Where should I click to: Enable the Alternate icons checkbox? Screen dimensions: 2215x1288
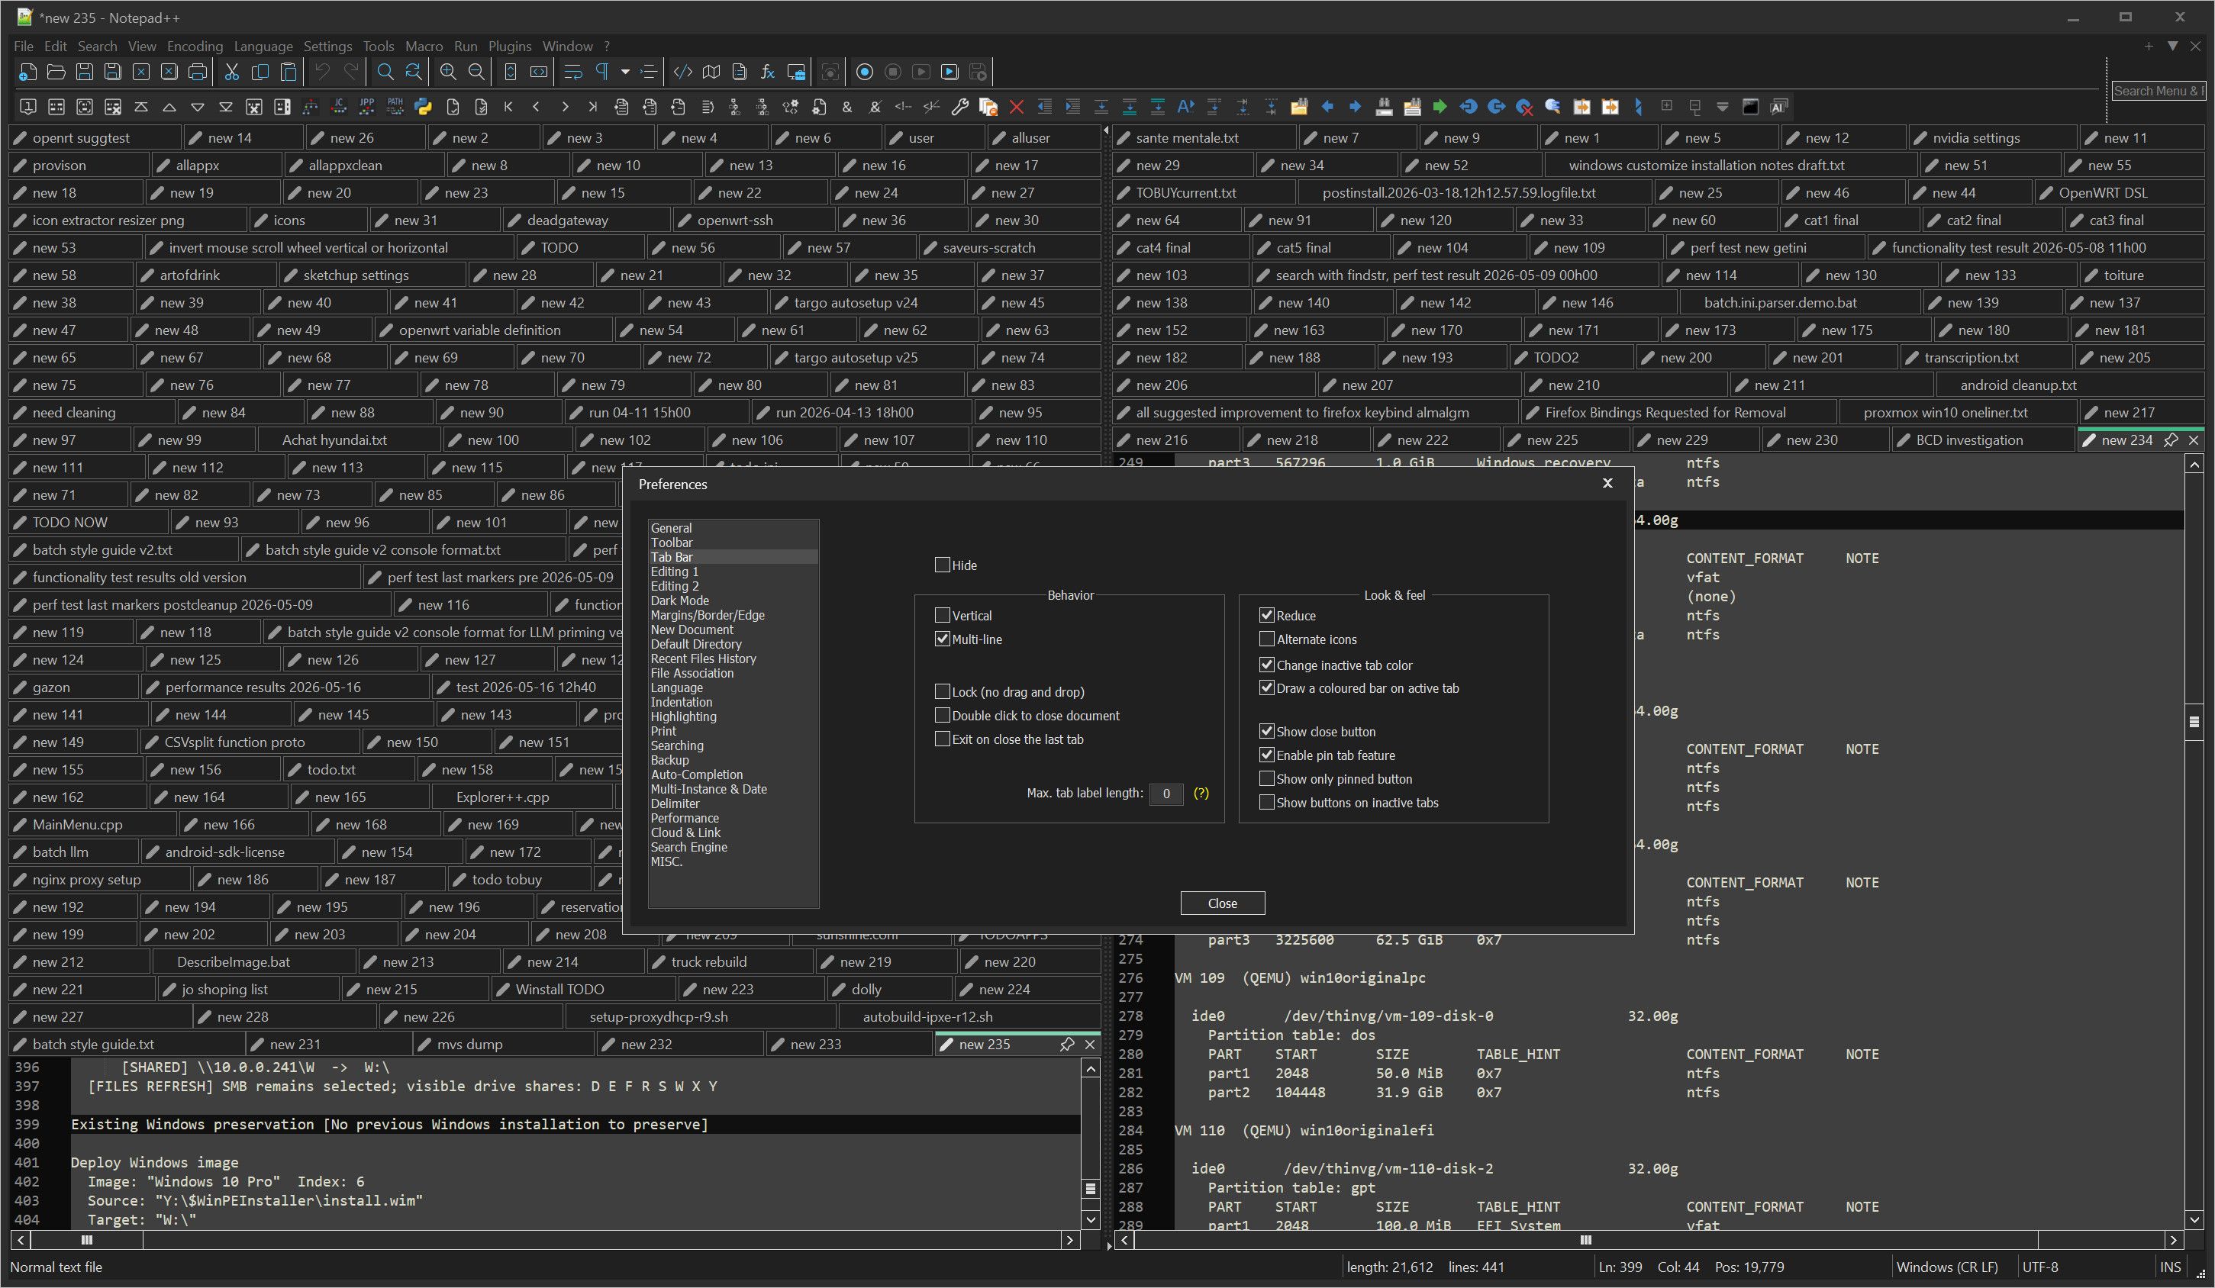(1266, 639)
